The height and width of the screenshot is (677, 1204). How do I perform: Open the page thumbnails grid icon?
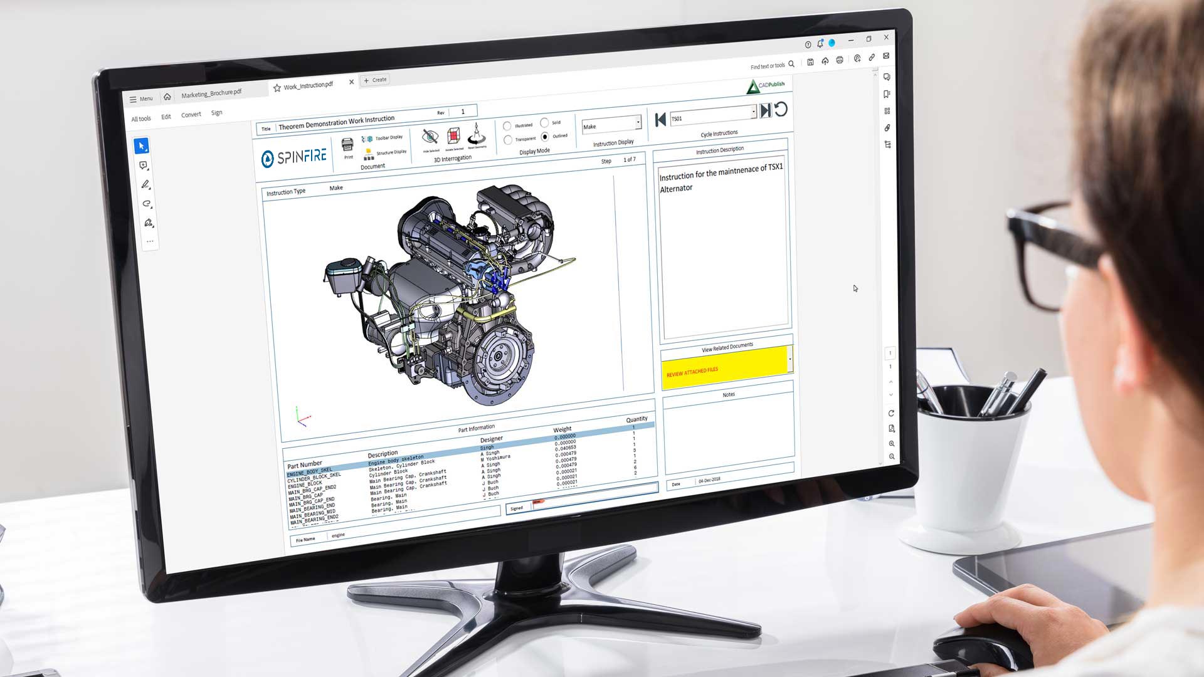point(887,111)
